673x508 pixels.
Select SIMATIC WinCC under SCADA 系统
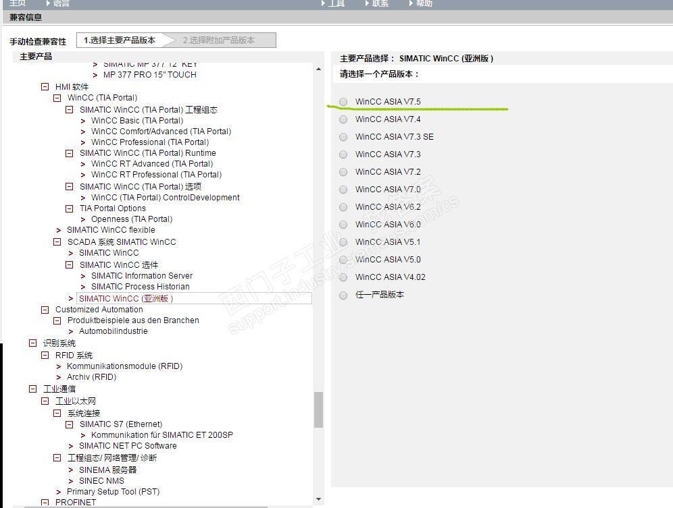pos(109,253)
